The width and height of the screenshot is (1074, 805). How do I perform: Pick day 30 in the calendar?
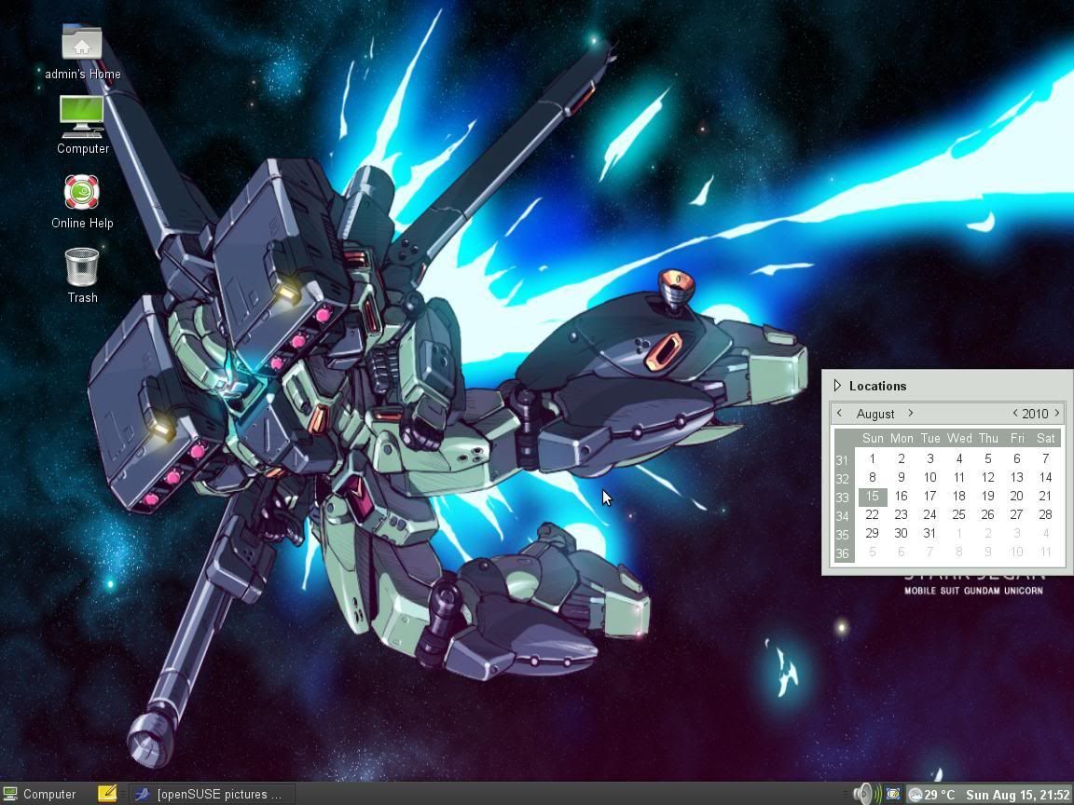pos(901,533)
